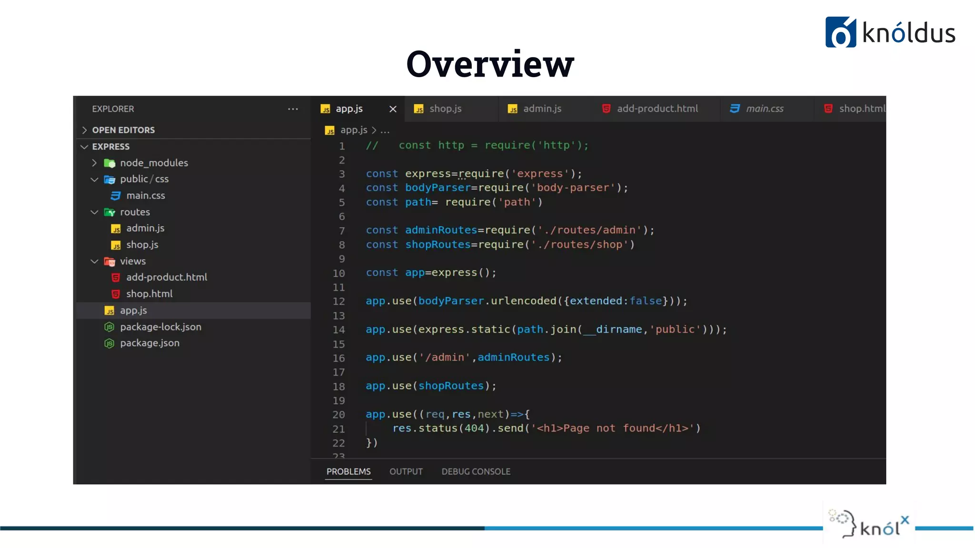Close the app.js editor tab

point(393,109)
